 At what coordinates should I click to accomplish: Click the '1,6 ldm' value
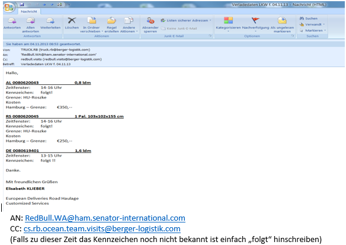click(x=83, y=151)
